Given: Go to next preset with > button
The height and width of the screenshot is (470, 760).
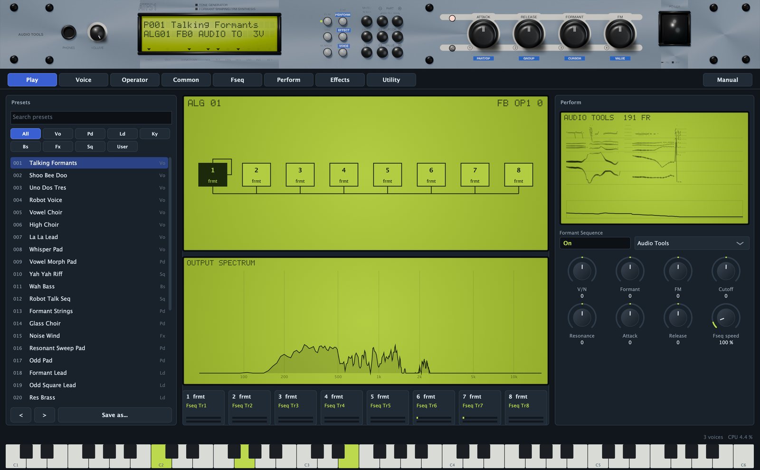Looking at the screenshot, I should tap(45, 415).
